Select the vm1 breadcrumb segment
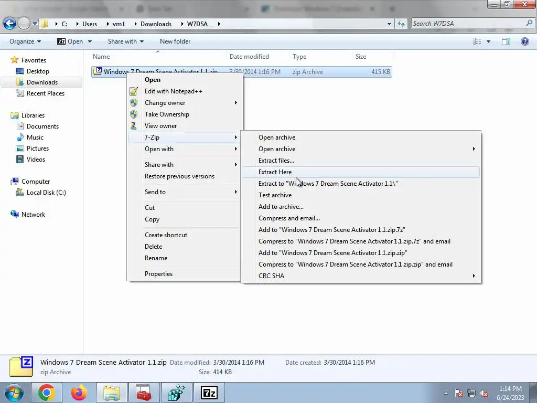The image size is (537, 403). (x=119, y=24)
